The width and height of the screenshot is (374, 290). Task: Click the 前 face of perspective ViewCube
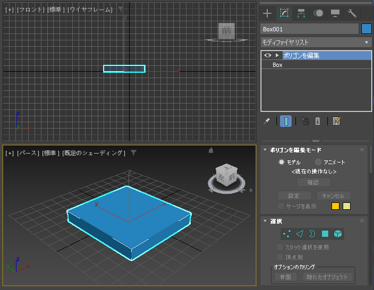[232, 177]
